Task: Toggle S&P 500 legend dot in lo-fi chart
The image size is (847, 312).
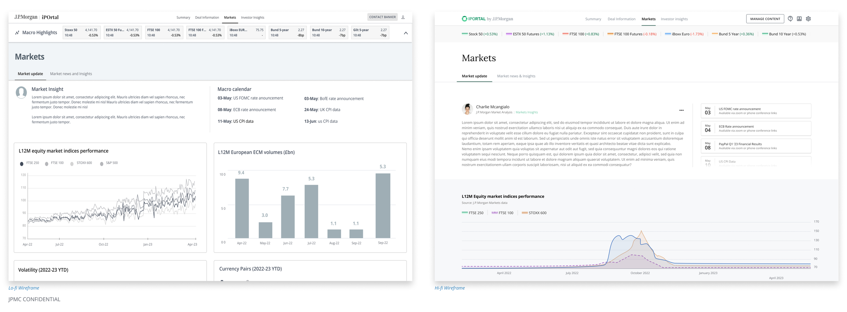Action: [x=101, y=164]
